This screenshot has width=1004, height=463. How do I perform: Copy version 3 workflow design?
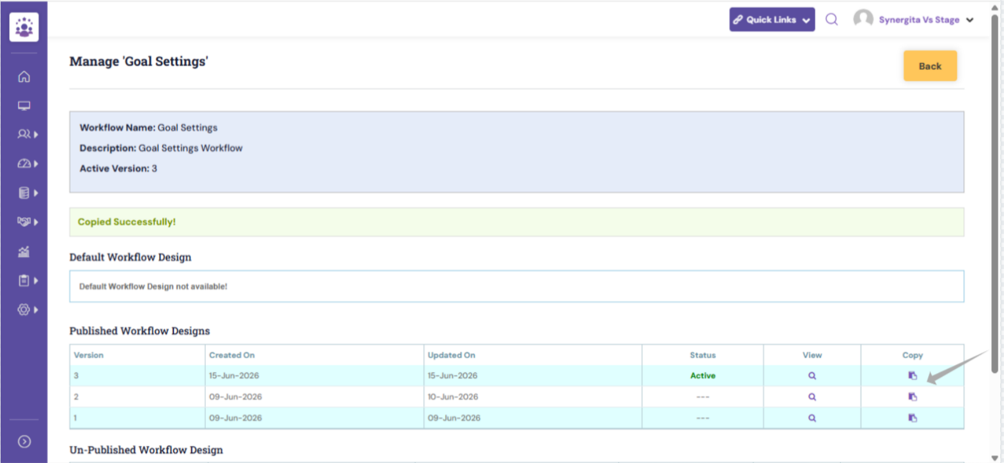point(913,376)
